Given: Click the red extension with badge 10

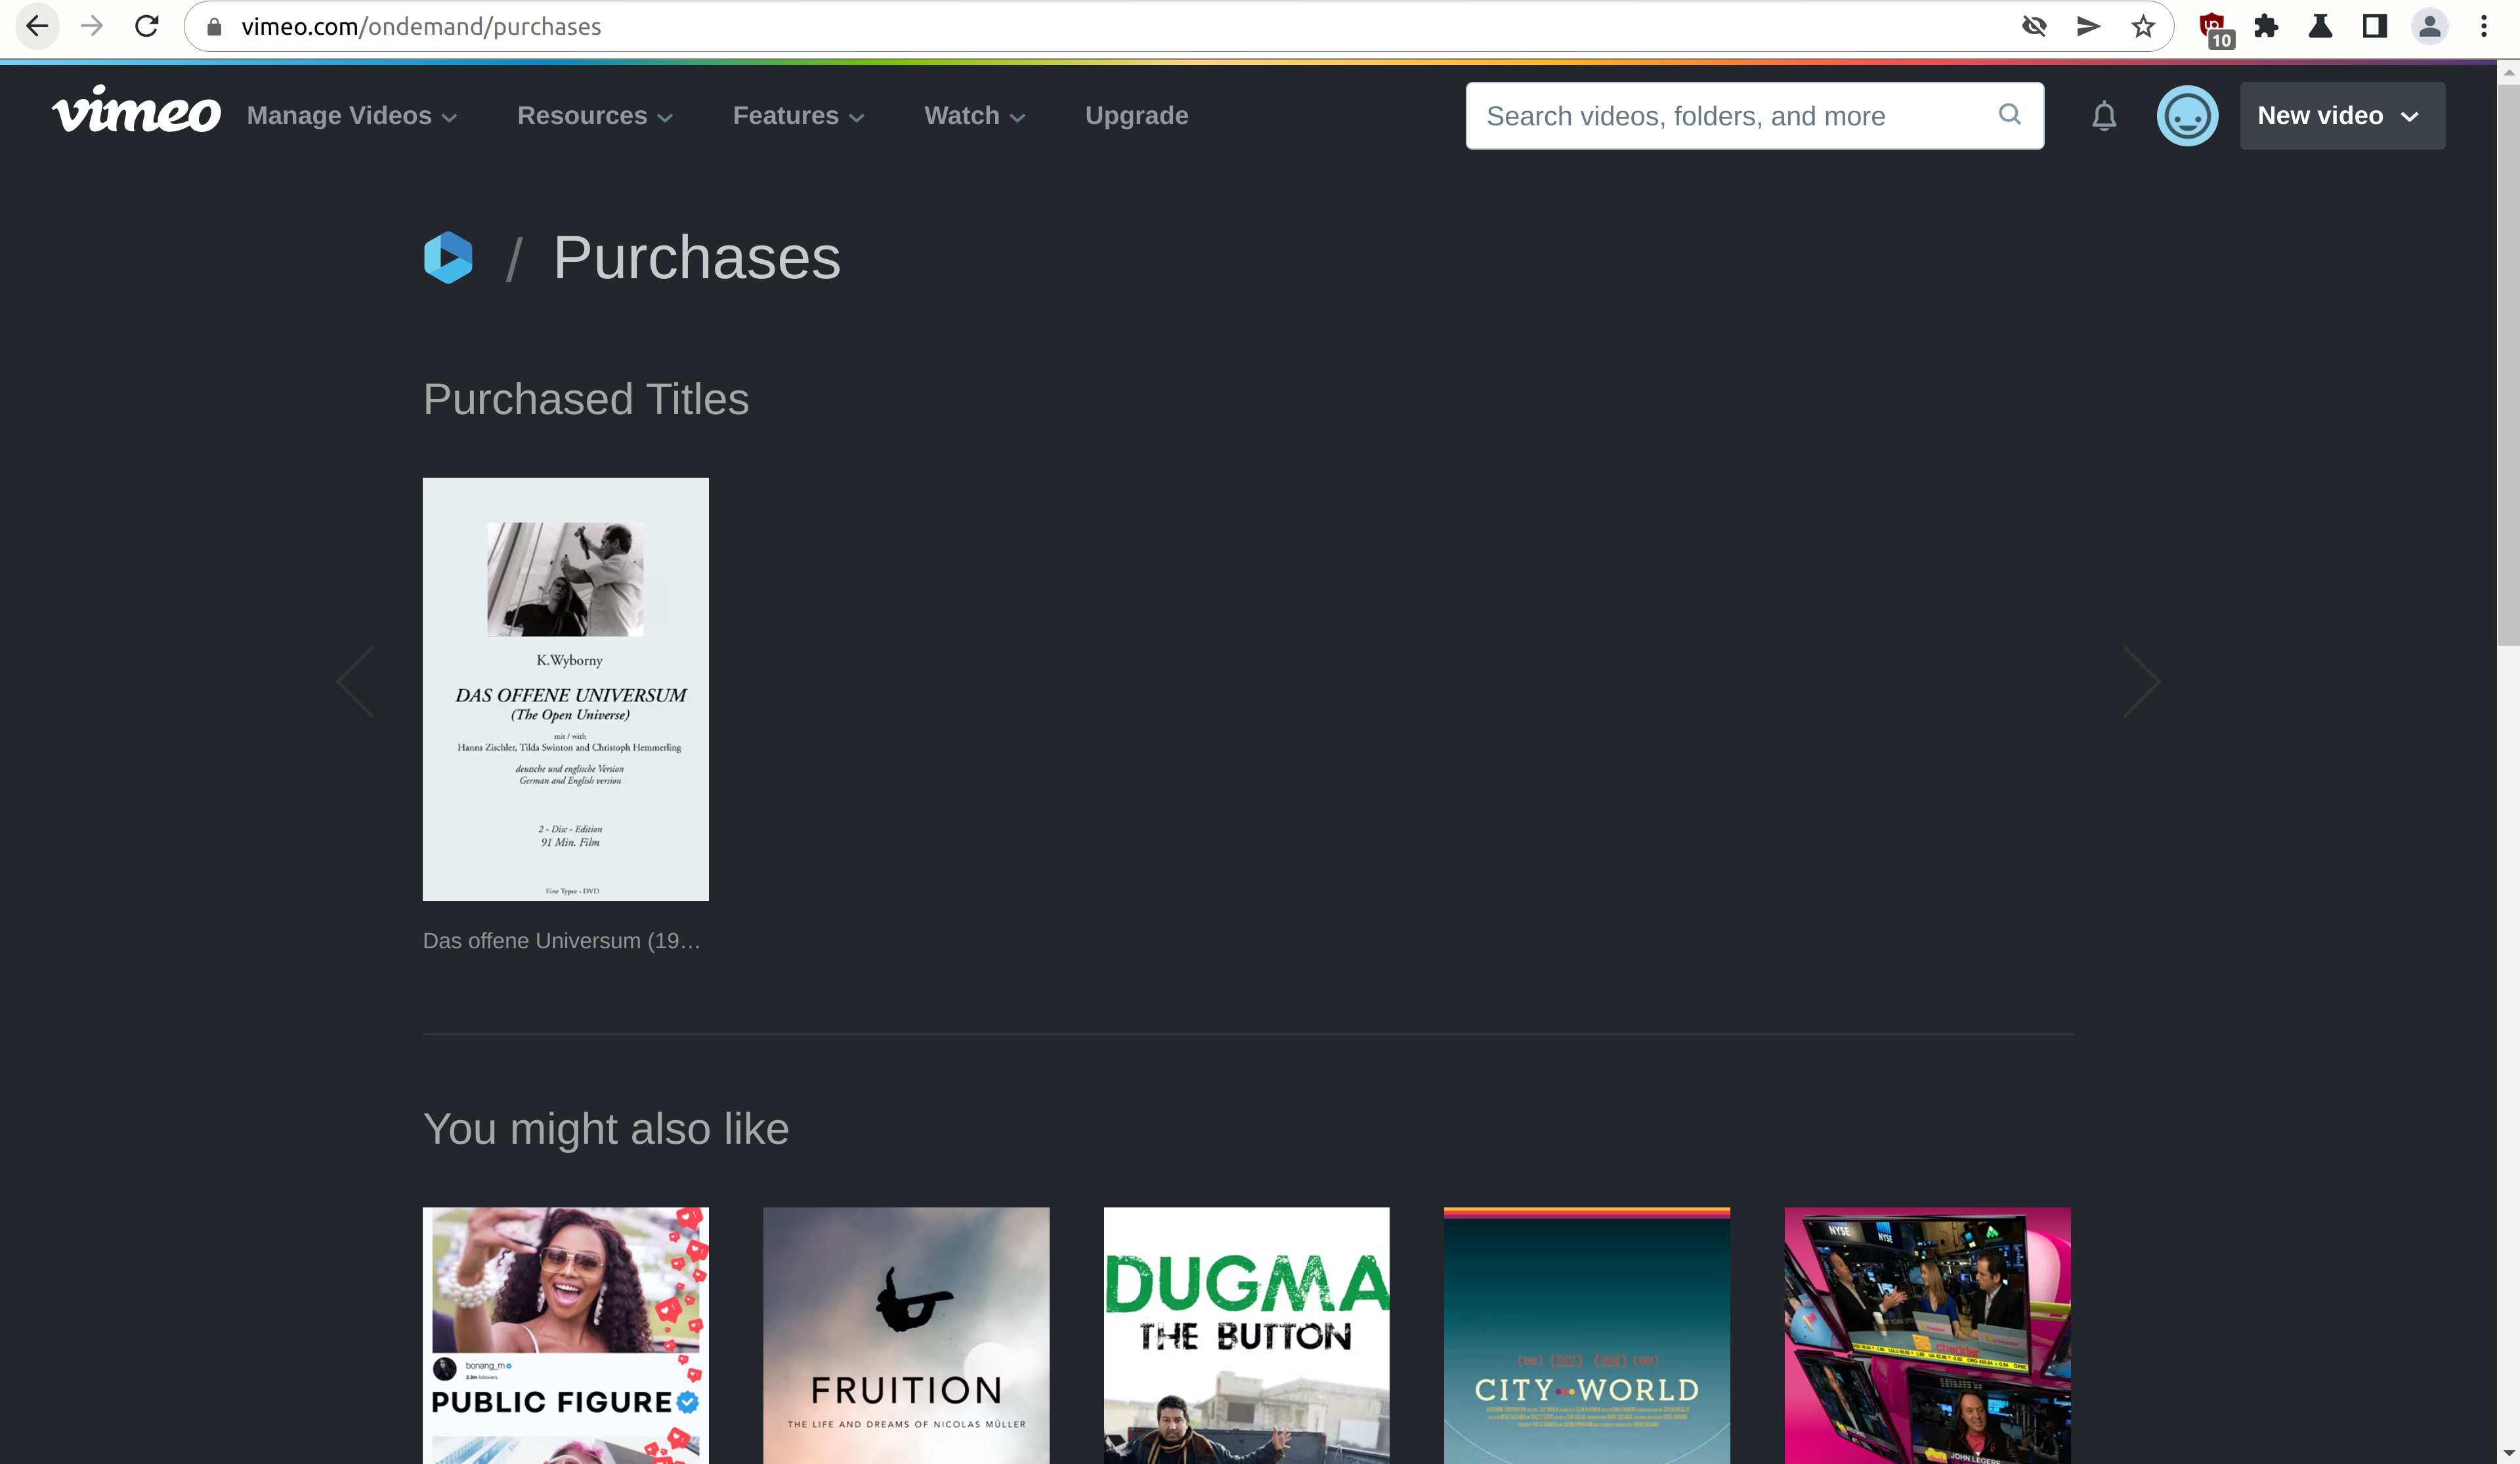Looking at the screenshot, I should click(x=2215, y=29).
